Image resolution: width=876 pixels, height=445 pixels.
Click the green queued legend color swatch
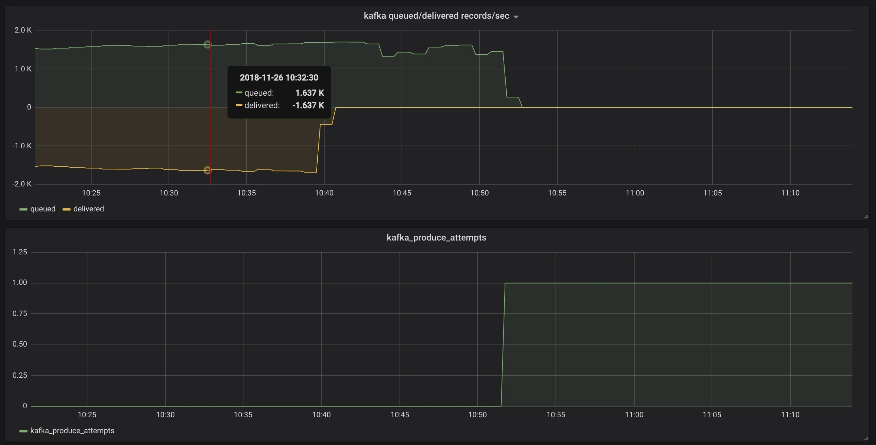(23, 209)
